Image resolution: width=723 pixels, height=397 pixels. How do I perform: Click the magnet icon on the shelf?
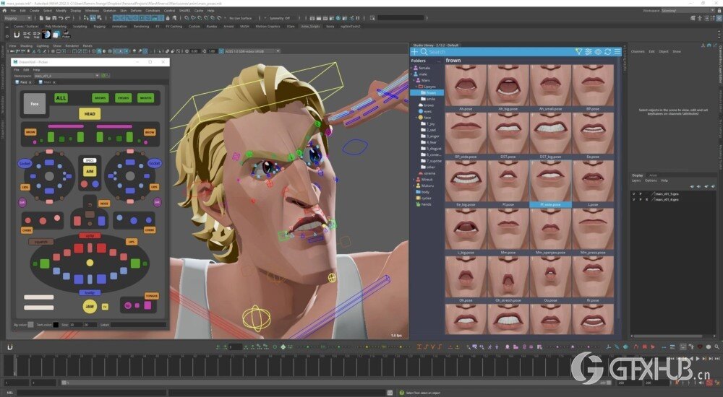tap(17, 35)
